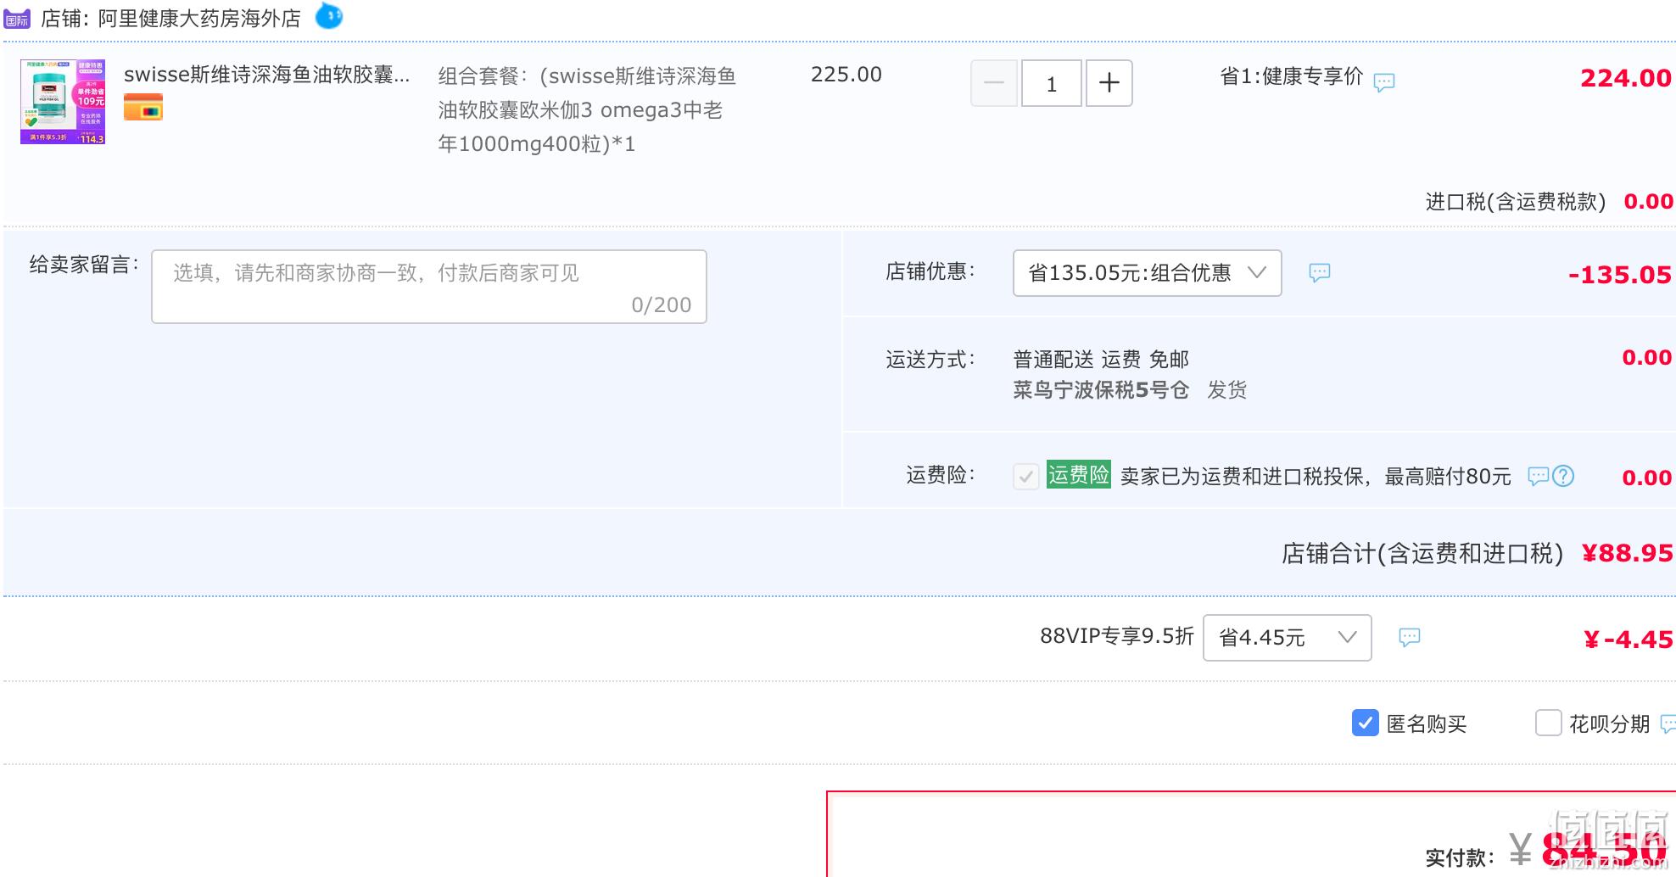This screenshot has width=1676, height=877.
Task: Click the quantity input field showing 1
Action: (x=1052, y=83)
